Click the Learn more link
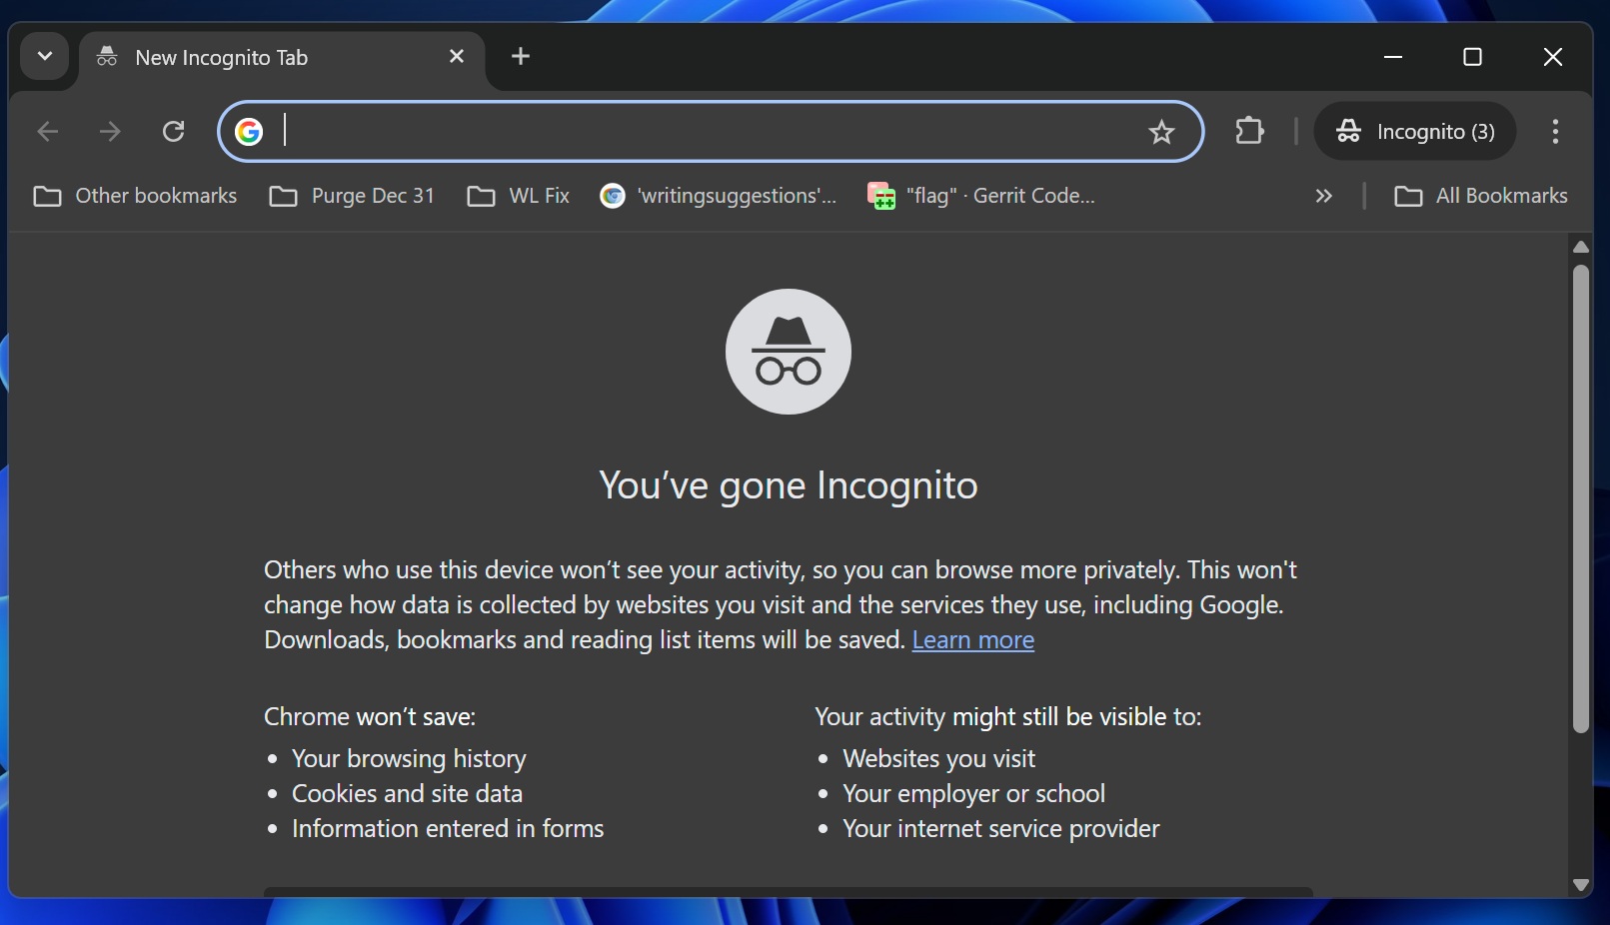This screenshot has height=925, width=1610. tap(973, 640)
